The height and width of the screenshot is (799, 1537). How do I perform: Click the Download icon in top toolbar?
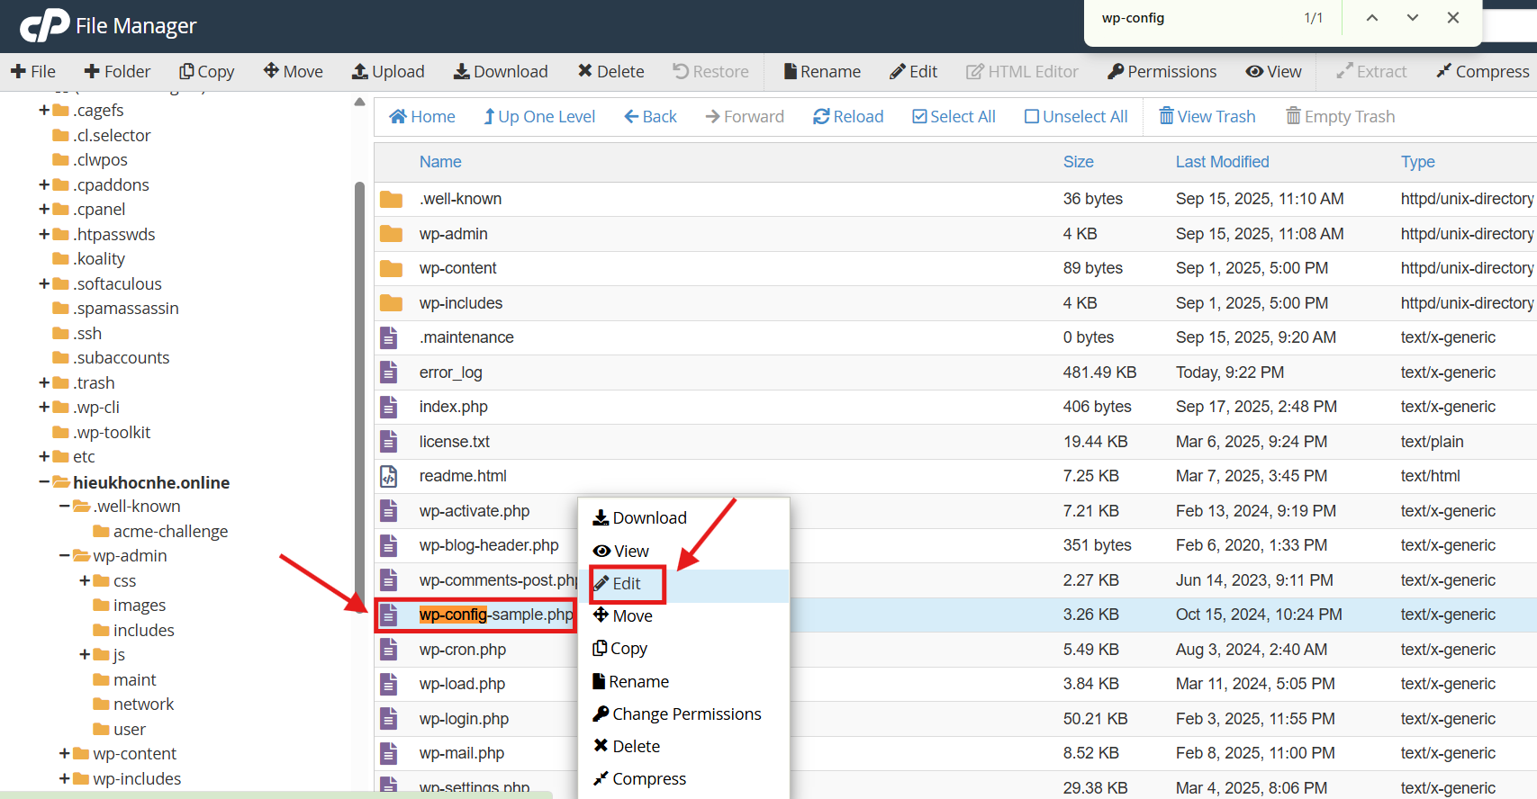(x=462, y=71)
